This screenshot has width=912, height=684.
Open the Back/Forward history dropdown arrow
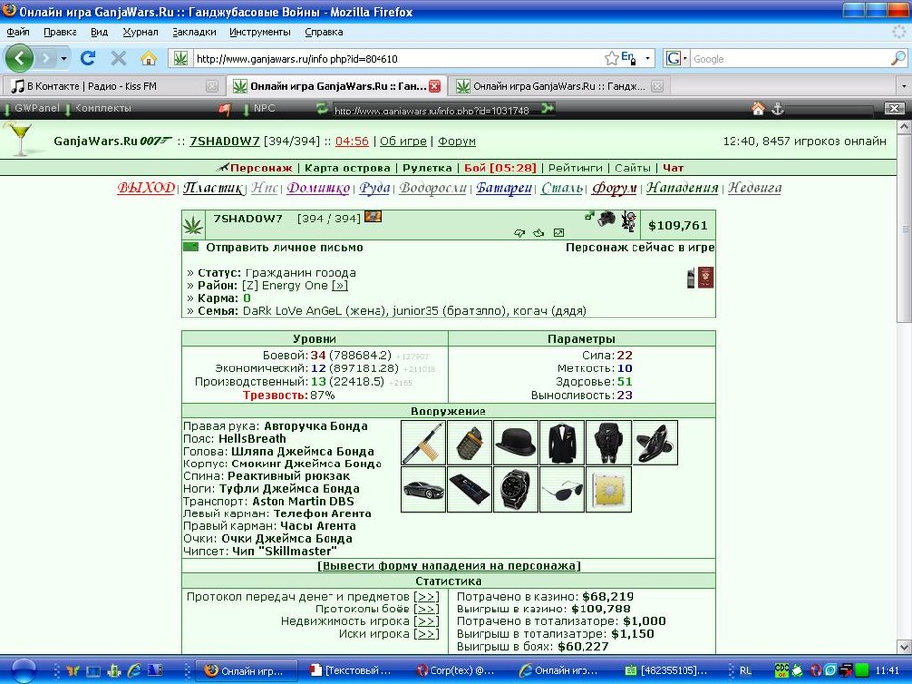point(64,58)
